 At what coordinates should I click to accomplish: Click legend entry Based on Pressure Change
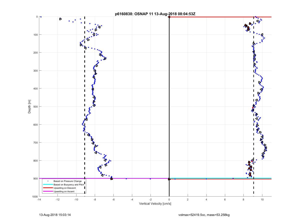[67, 181]
